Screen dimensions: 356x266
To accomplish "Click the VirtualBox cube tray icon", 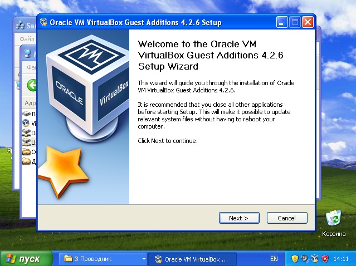I will point(315,258).
